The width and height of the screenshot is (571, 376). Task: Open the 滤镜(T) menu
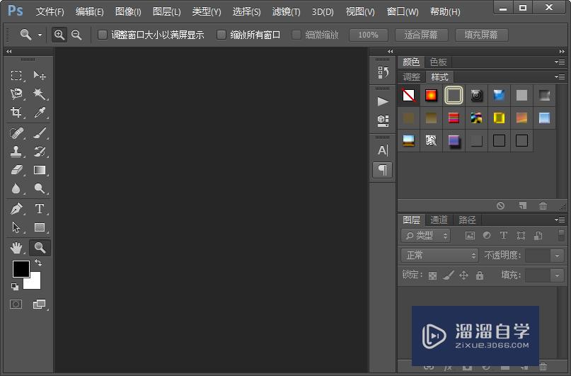(x=287, y=11)
